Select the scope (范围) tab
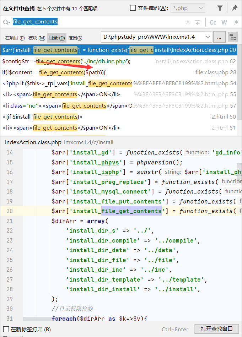Viewport: 242px width, 337px height. pyautogui.click(x=75, y=38)
